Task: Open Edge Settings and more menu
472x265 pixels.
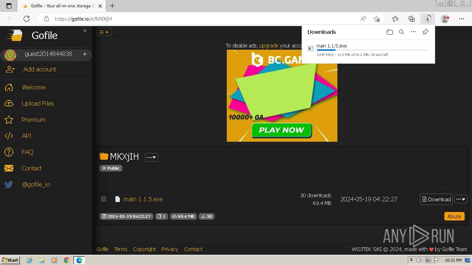Action: pyautogui.click(x=462, y=19)
